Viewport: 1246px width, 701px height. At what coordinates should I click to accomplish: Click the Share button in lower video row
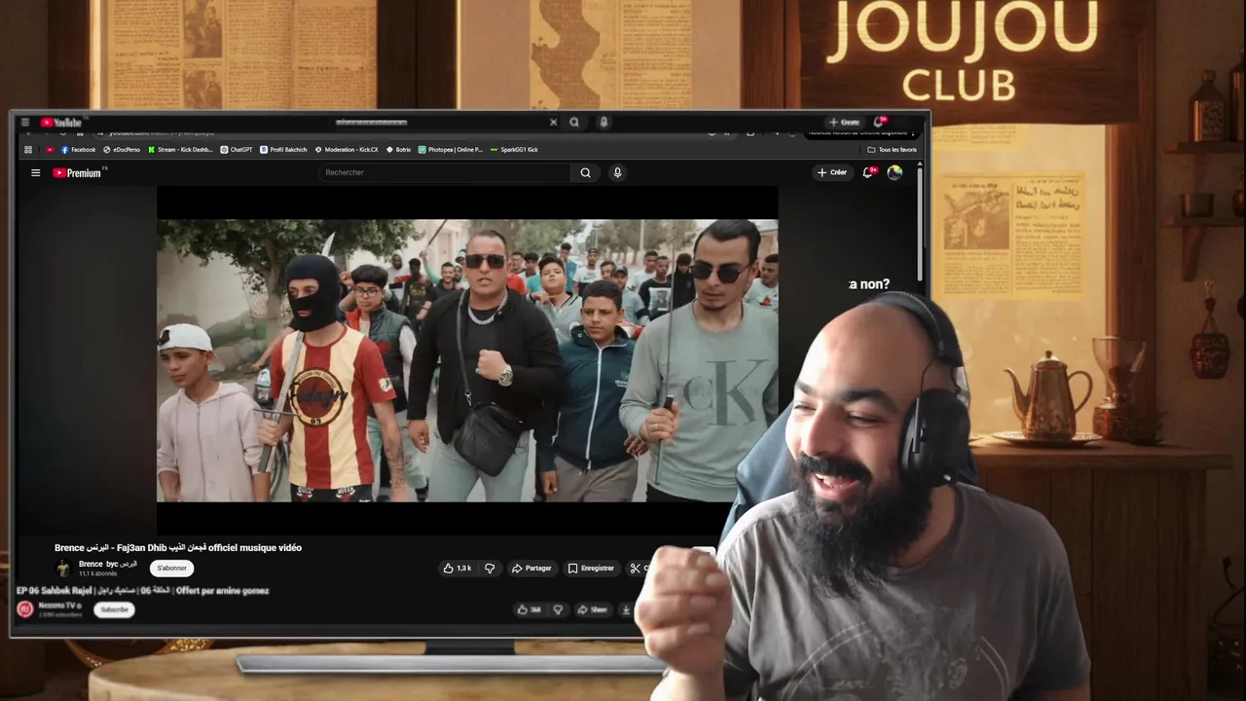pos(592,609)
